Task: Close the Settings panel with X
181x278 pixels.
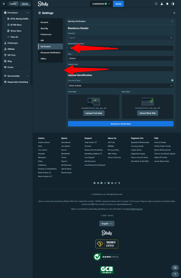Action: [x=174, y=13]
